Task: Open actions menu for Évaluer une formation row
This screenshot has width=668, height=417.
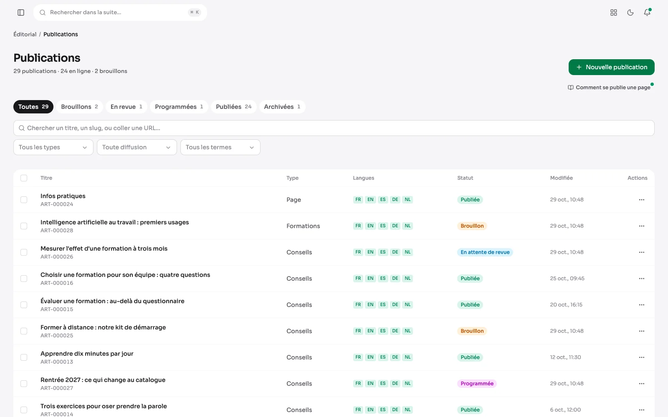Action: coord(642,305)
